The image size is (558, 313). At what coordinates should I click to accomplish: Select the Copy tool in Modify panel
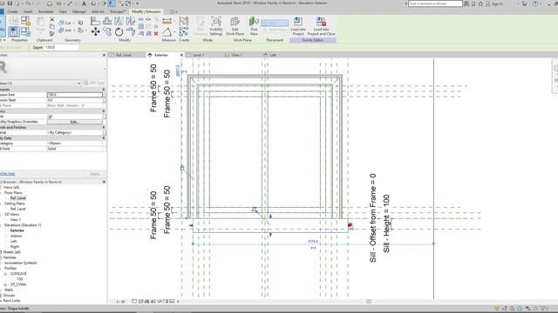(107, 32)
